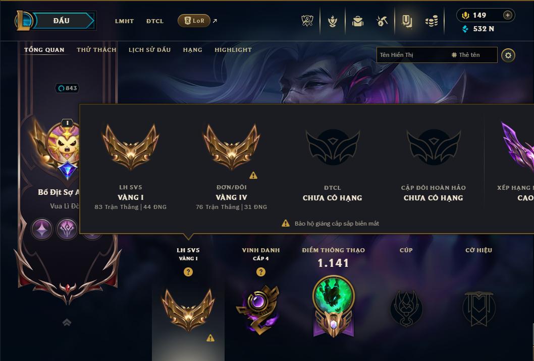Click the plus button to buy RP
Viewport: 534px width, 361px height.
coord(507,15)
